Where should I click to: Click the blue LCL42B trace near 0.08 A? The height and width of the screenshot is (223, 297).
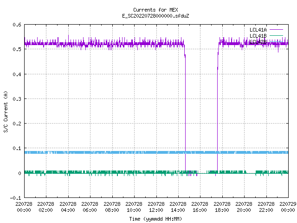156,152
